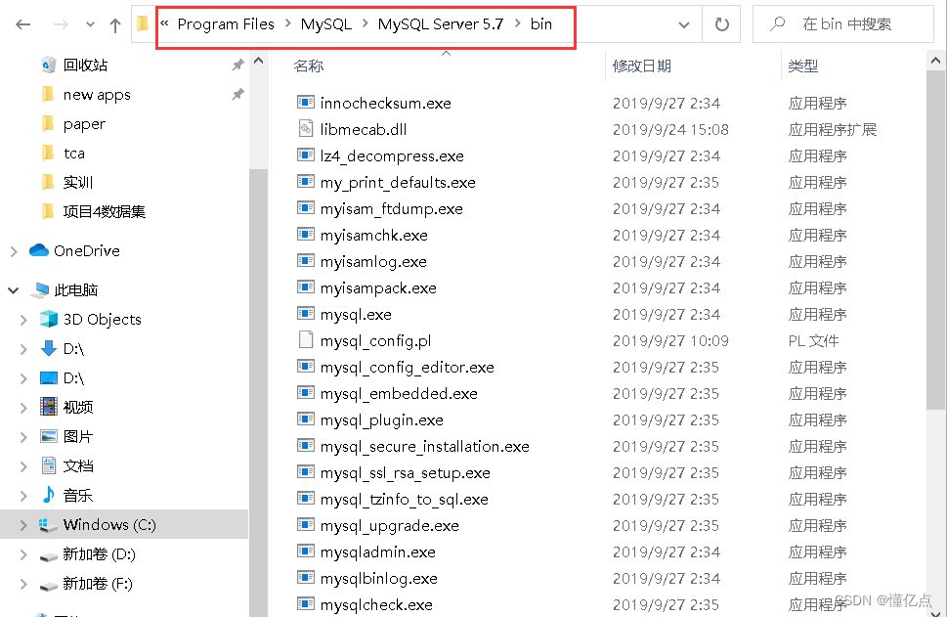Sort files by 类型 column header

[802, 66]
